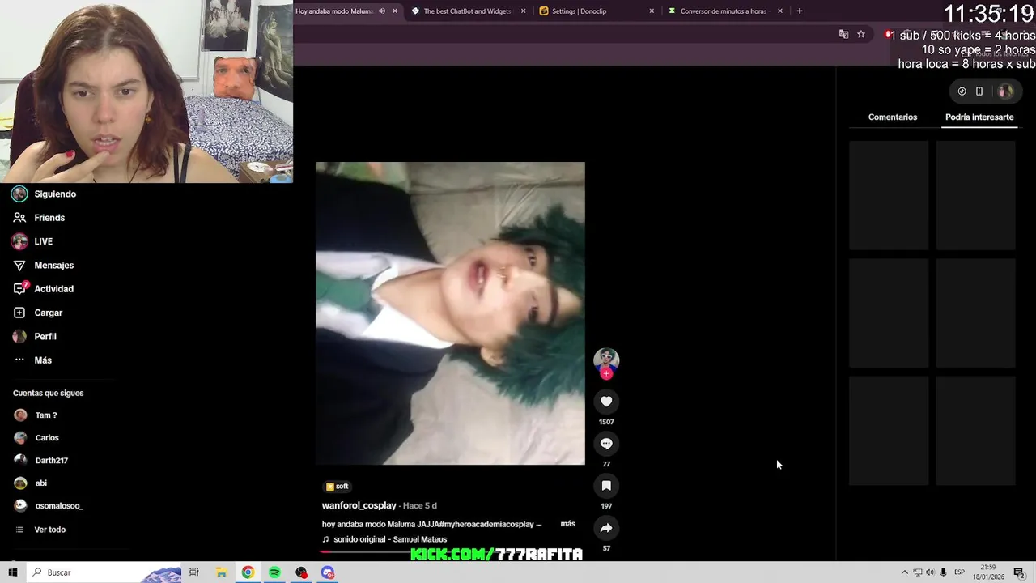Viewport: 1036px width, 583px height.
Task: Show hidden system tray icons
Action: click(905, 572)
